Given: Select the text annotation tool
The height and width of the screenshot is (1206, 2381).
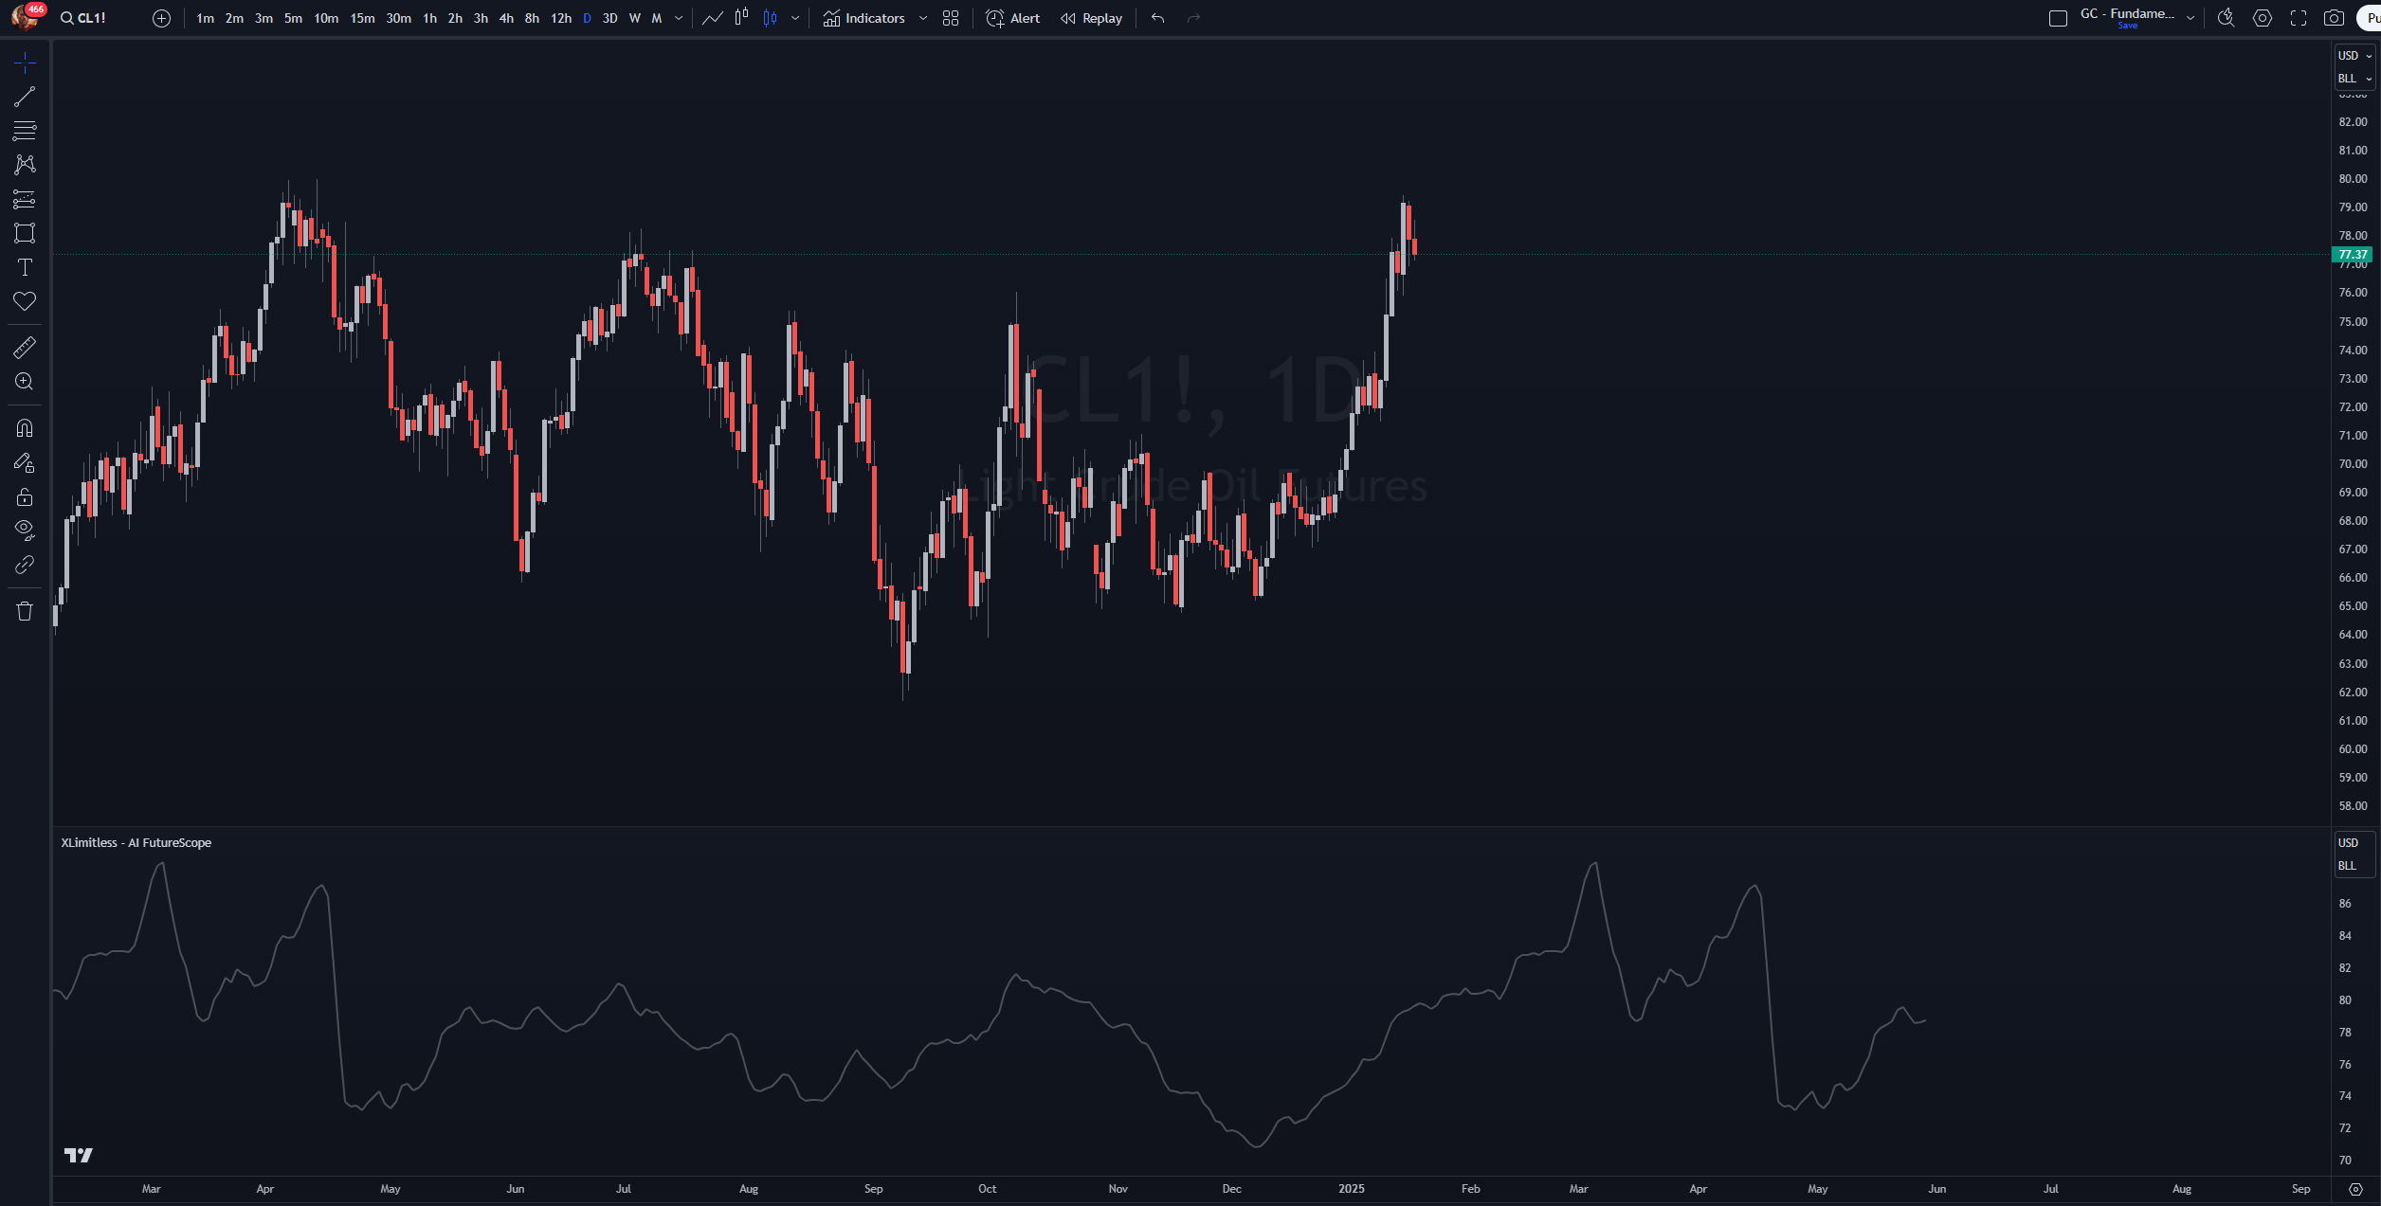Looking at the screenshot, I should point(25,267).
